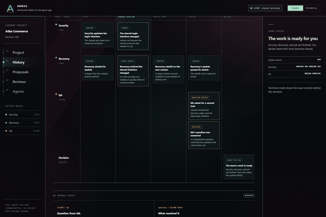
Task: Open "Recovery's update passed its checks" card
Action: point(204,68)
